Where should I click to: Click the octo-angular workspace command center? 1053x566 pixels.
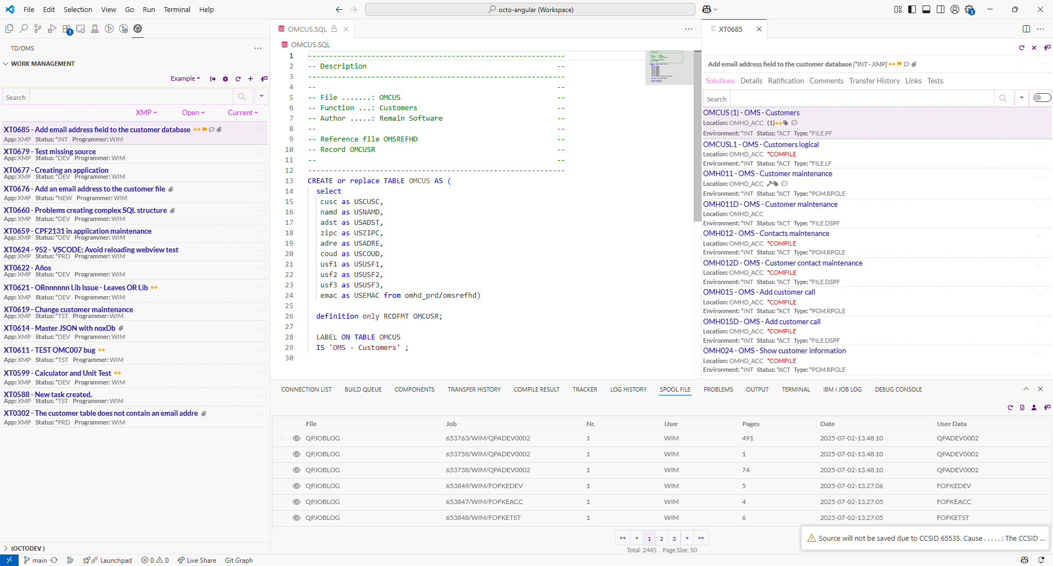tap(530, 9)
